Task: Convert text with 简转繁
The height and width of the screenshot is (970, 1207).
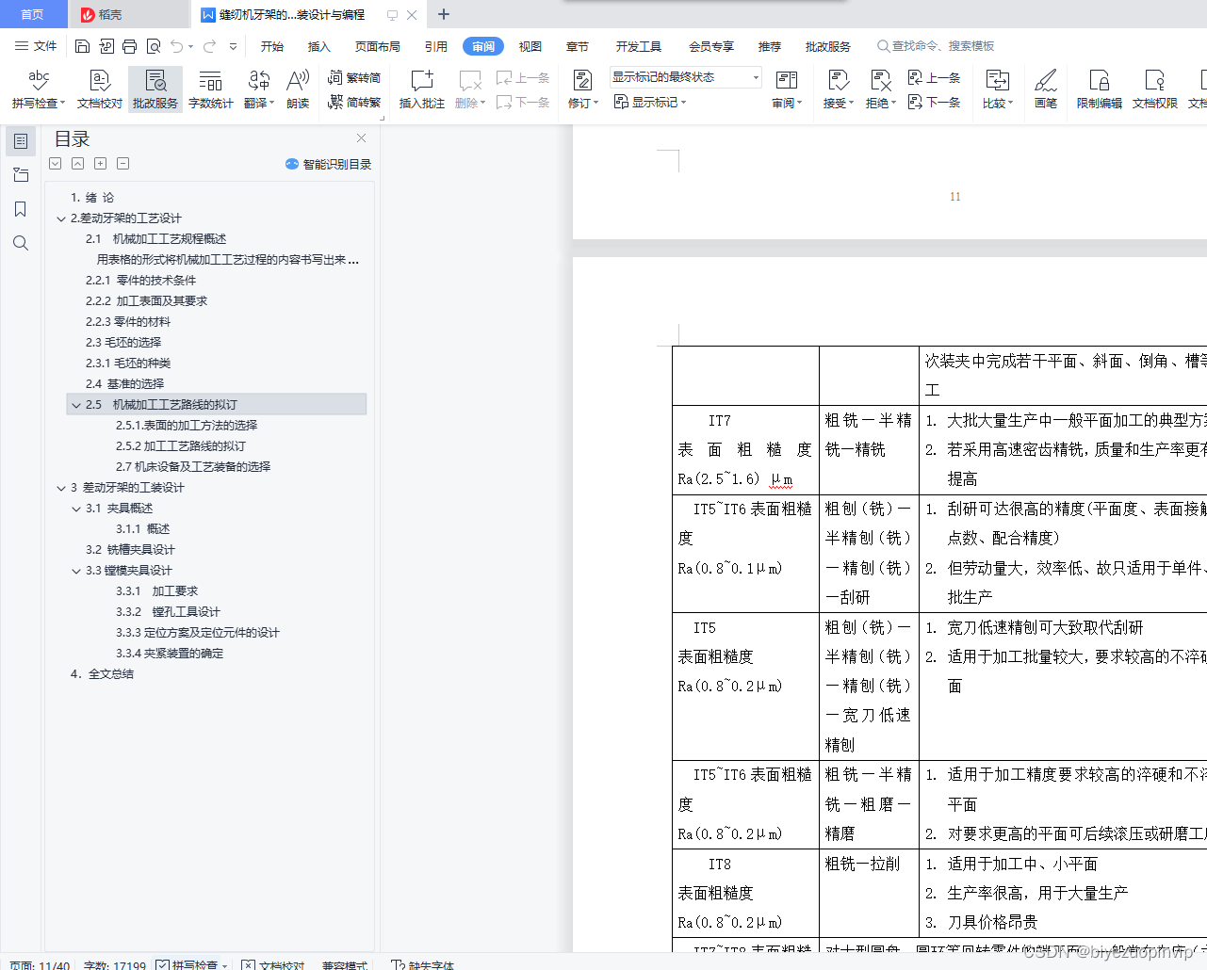Action: (x=354, y=102)
